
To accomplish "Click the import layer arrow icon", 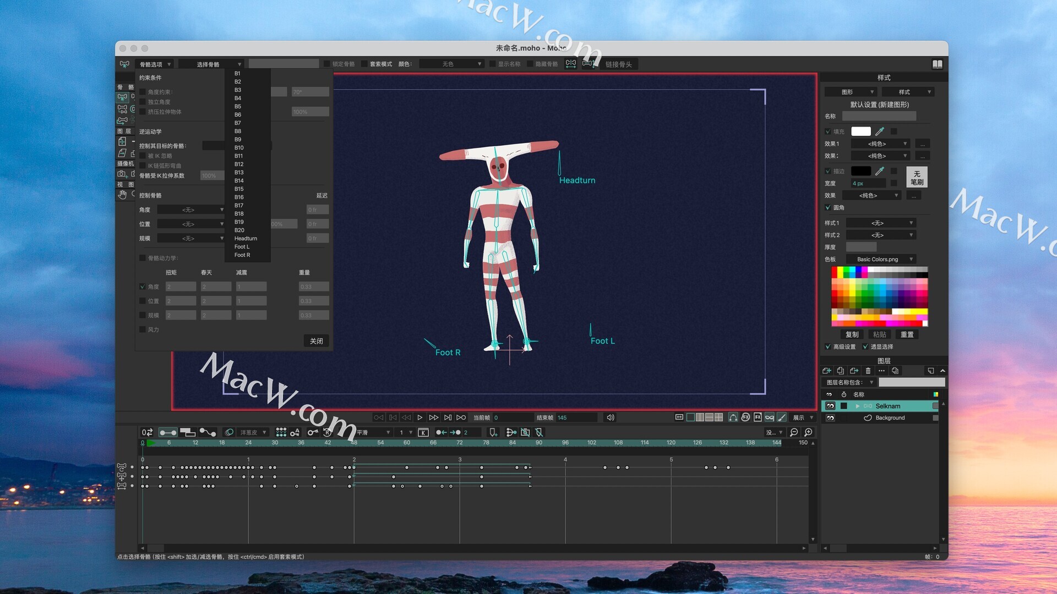I will pos(854,371).
